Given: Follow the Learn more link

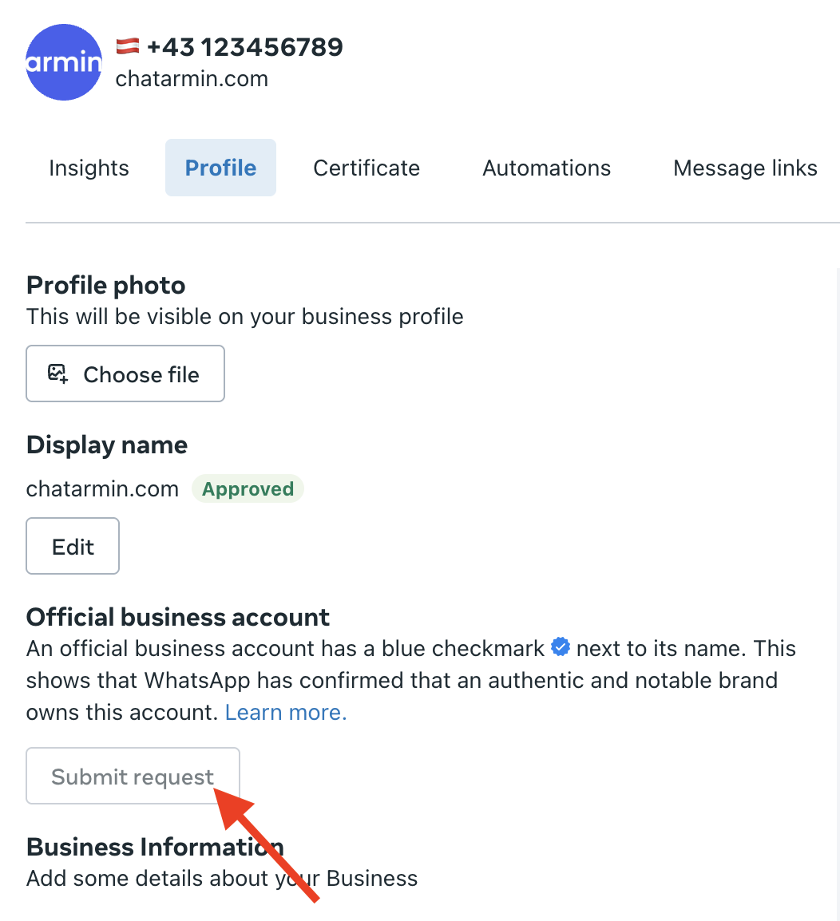Looking at the screenshot, I should coord(286,712).
